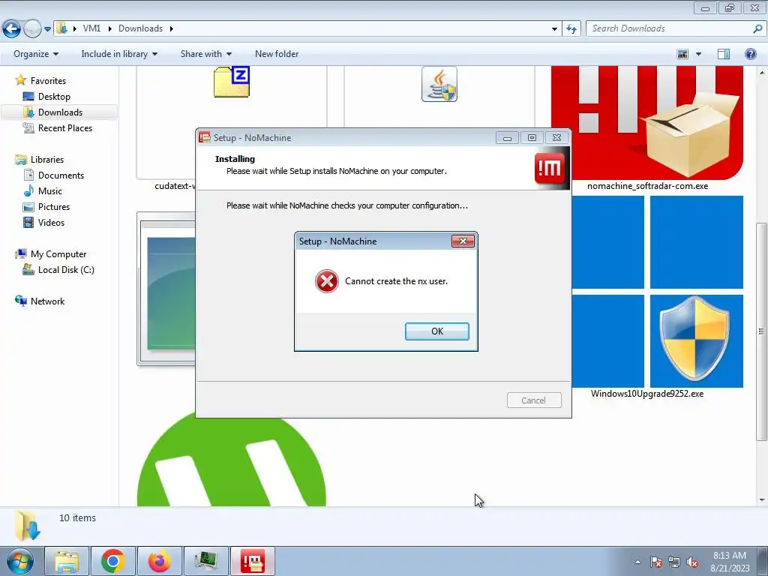Viewport: 768px width, 576px height.
Task: Open the Videos library
Action: [x=51, y=222]
